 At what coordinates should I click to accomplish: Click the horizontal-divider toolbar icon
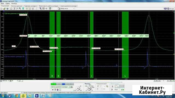point(46,8)
